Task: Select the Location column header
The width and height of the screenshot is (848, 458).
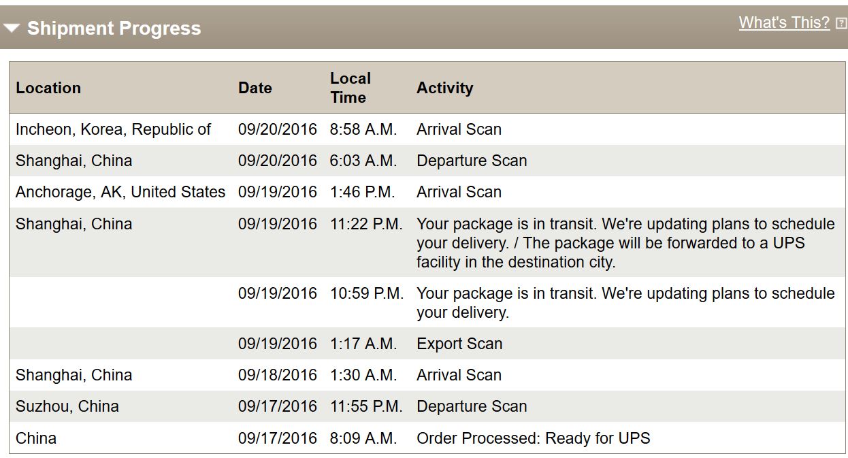Action: [48, 88]
